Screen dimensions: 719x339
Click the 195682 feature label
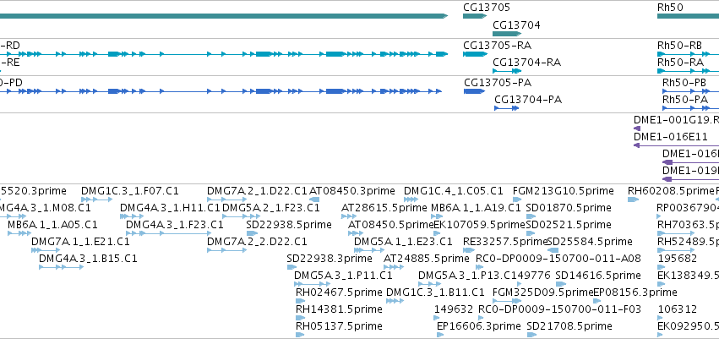pyautogui.click(x=678, y=258)
